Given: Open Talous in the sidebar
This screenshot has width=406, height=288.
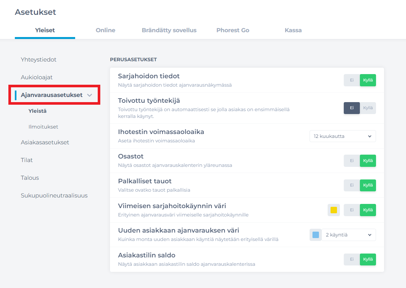Looking at the screenshot, I should (30, 178).
